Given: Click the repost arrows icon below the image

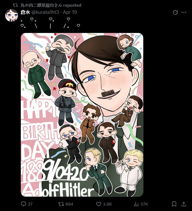Looking at the screenshot, I should (x=61, y=204).
